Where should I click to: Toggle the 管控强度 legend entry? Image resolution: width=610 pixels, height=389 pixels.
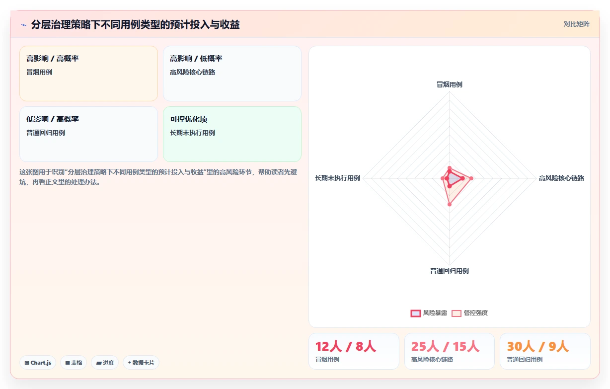pos(469,313)
